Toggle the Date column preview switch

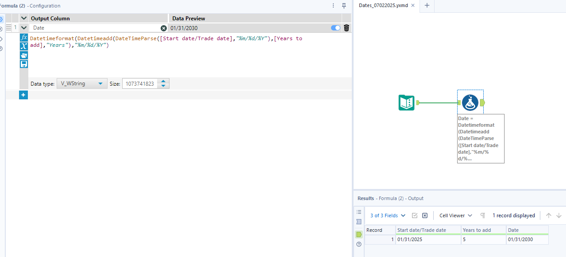click(336, 27)
